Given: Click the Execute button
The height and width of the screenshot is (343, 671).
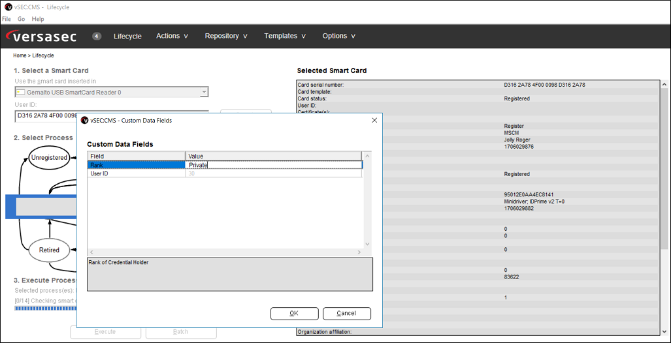Looking at the screenshot, I should (105, 332).
